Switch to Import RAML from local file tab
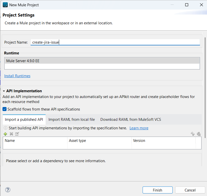Viewport: 207px width, 196px height. (x=72, y=120)
